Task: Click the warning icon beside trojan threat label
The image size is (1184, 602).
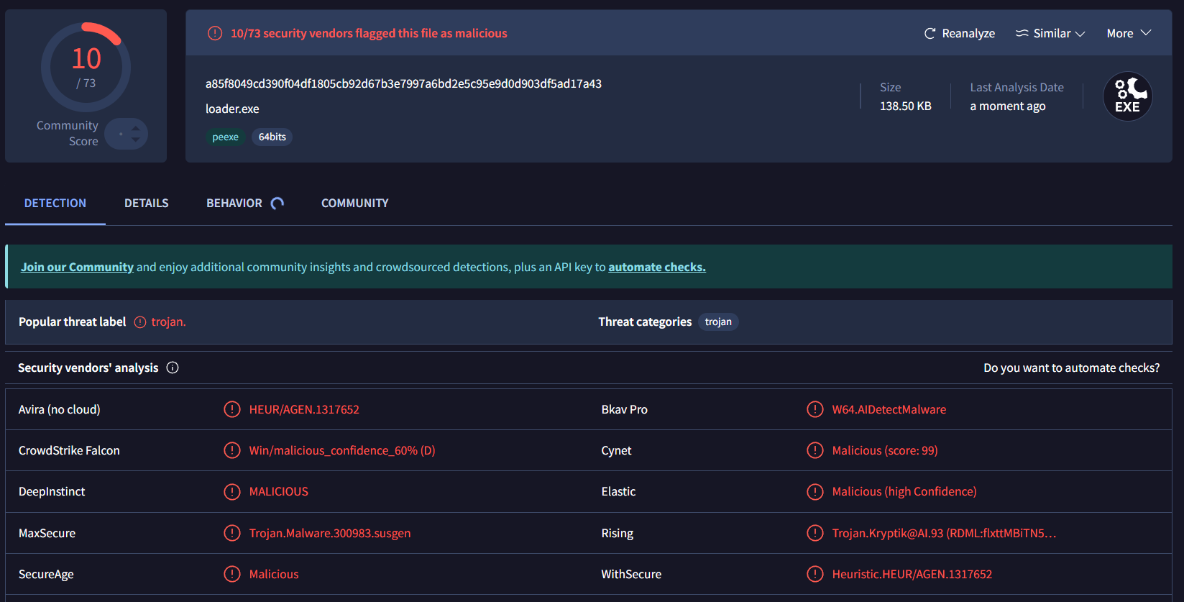Action: 140,322
